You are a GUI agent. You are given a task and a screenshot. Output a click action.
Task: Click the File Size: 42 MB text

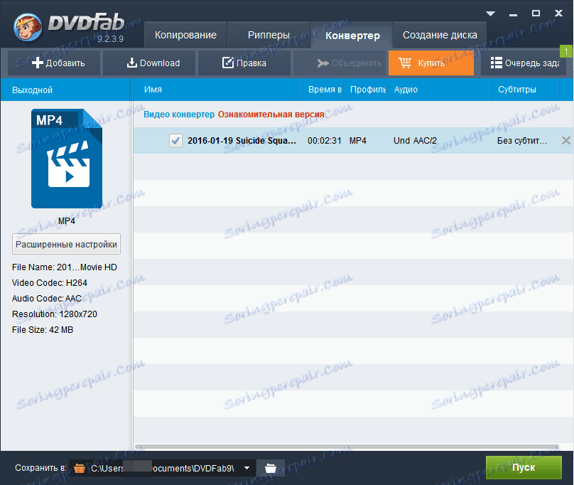[43, 329]
